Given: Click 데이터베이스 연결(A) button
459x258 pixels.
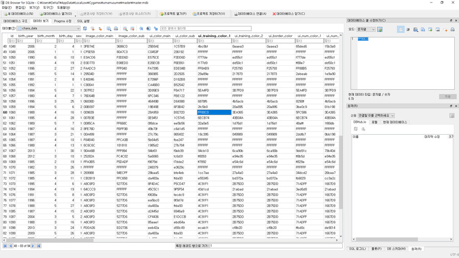Looking at the screenshot, I should (x=250, y=14).
